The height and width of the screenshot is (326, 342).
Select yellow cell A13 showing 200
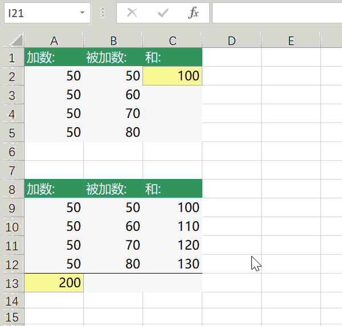(x=54, y=283)
